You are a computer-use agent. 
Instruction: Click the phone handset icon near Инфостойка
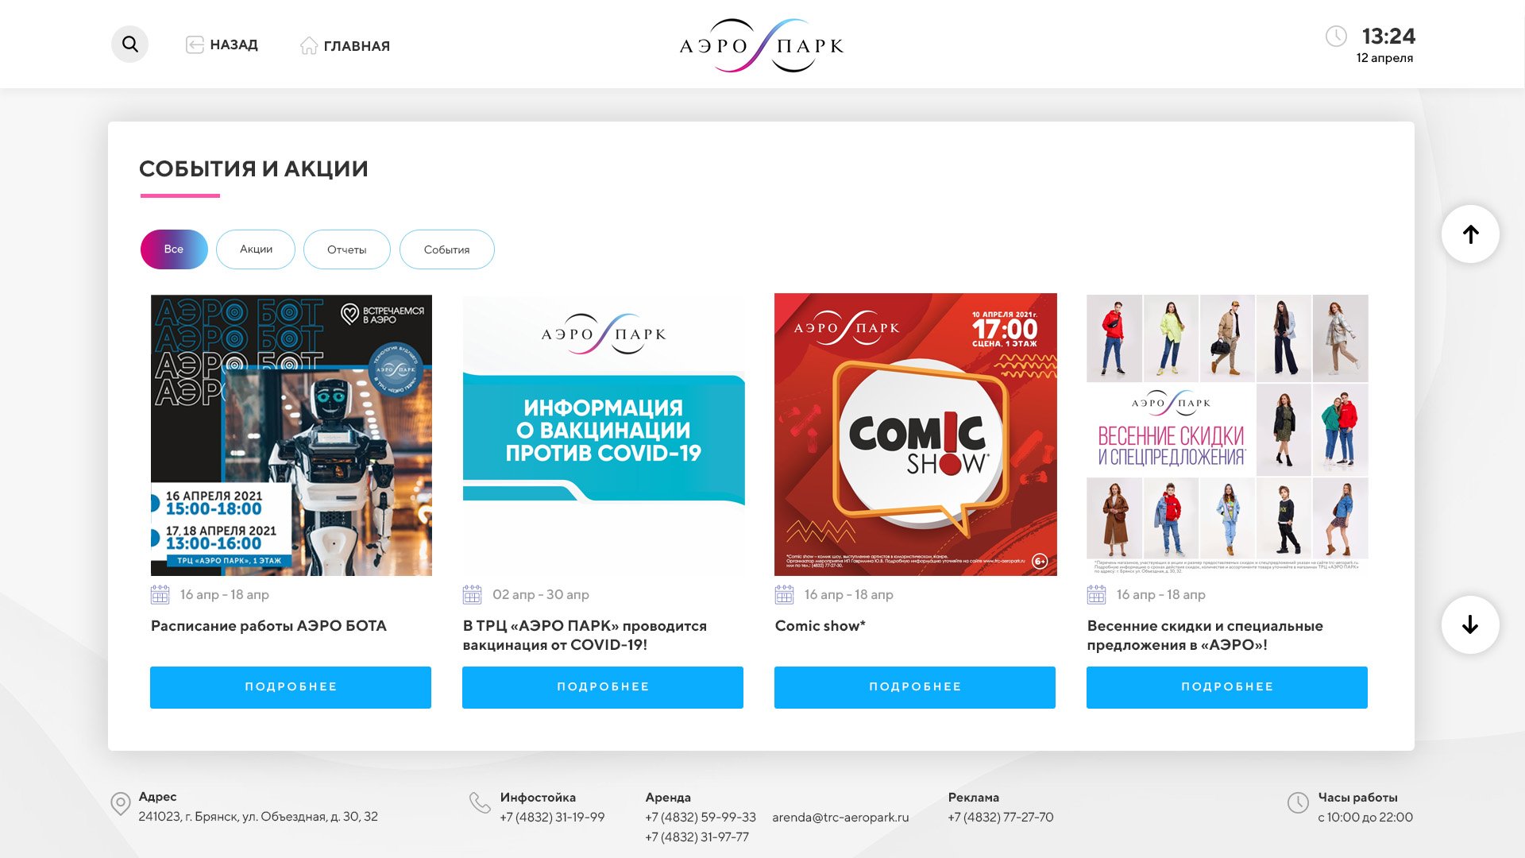(x=480, y=802)
